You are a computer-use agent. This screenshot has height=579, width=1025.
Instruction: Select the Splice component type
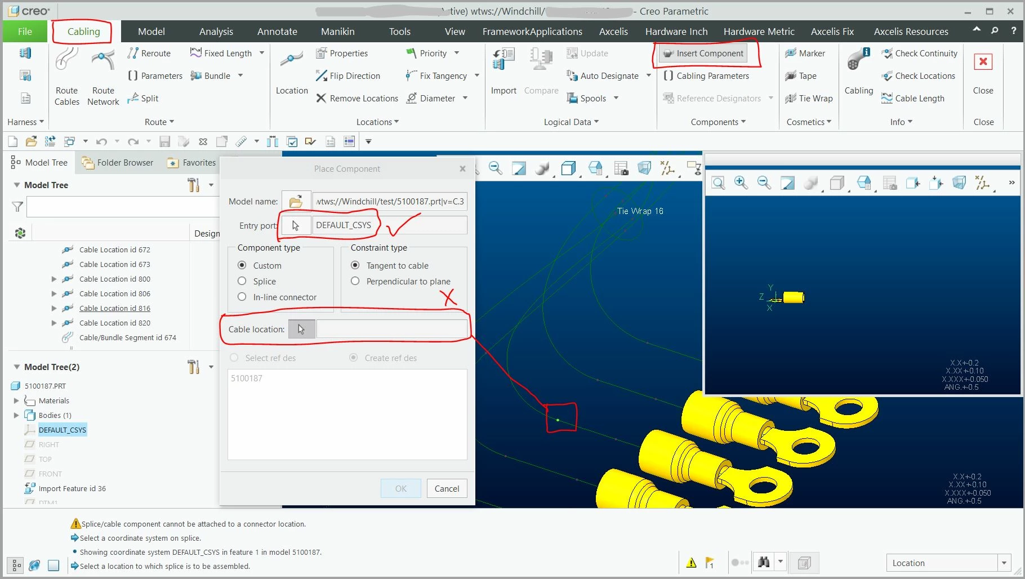242,280
